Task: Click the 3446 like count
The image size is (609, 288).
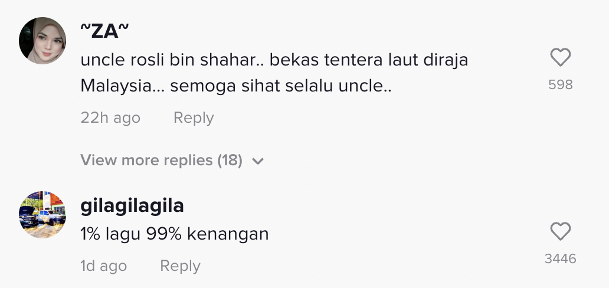Action: [x=560, y=258]
